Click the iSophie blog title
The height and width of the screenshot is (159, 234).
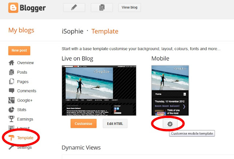pyautogui.click(x=72, y=32)
